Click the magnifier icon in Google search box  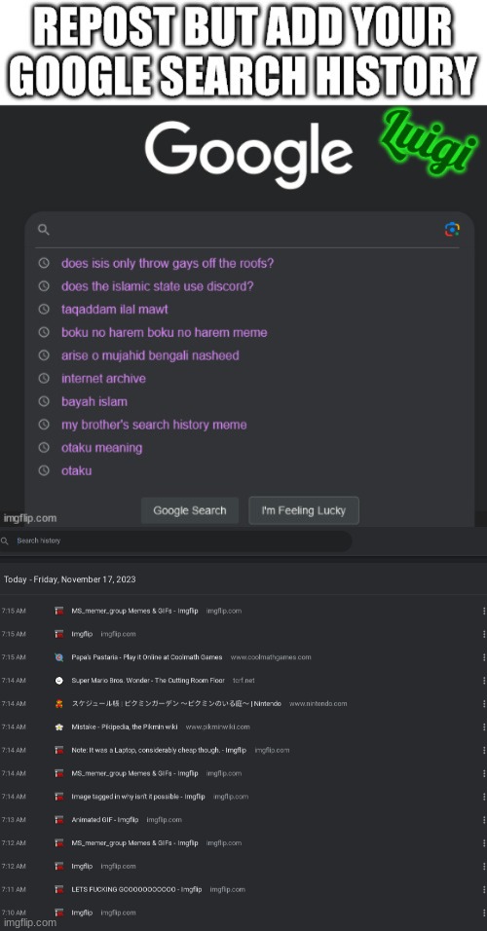pyautogui.click(x=44, y=230)
